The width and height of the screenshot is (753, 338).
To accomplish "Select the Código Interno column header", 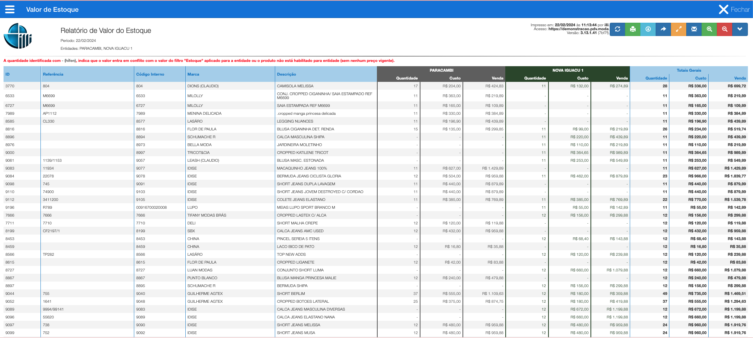I will 150,74.
